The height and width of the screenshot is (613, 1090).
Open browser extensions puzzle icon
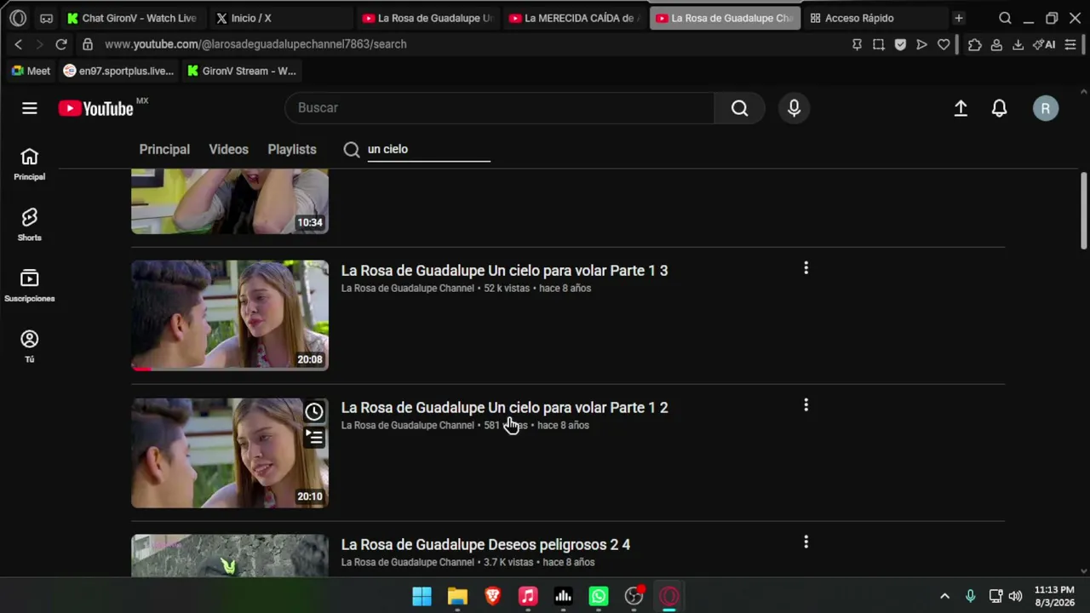pos(975,44)
